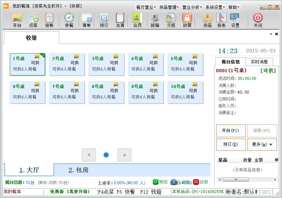Screen dimensions: 282x198
Task: Open the 点菜 order dishes tool
Action: click(33, 20)
